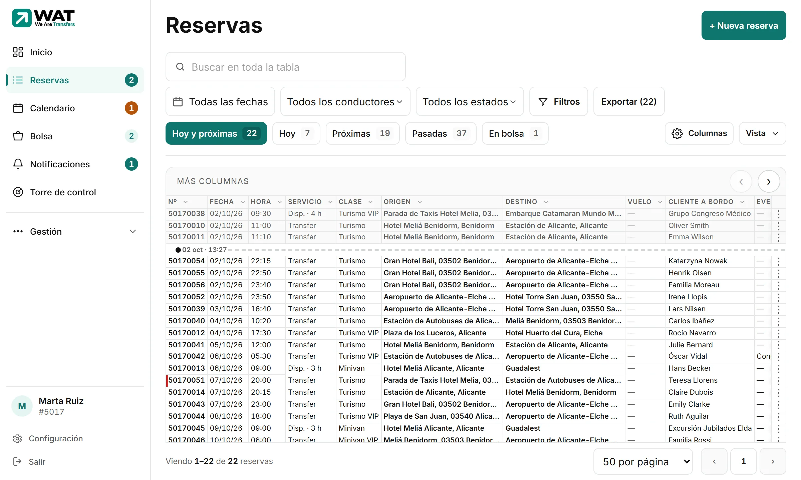
Task: Open row actions for Claire Dubois row
Action: pos(779,393)
